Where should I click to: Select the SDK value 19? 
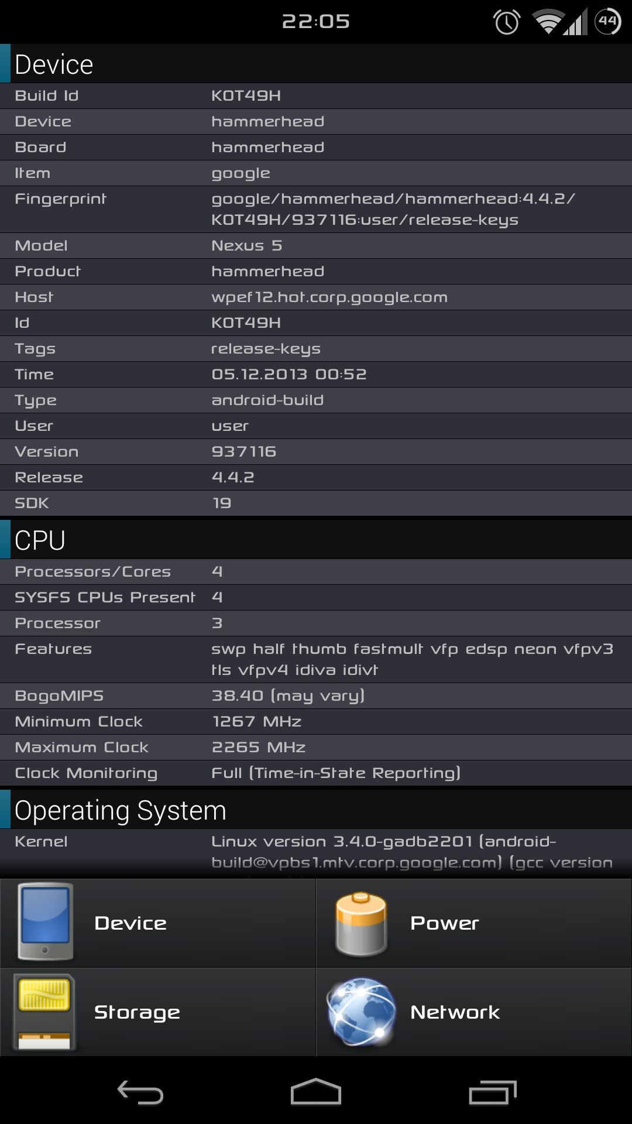222,503
